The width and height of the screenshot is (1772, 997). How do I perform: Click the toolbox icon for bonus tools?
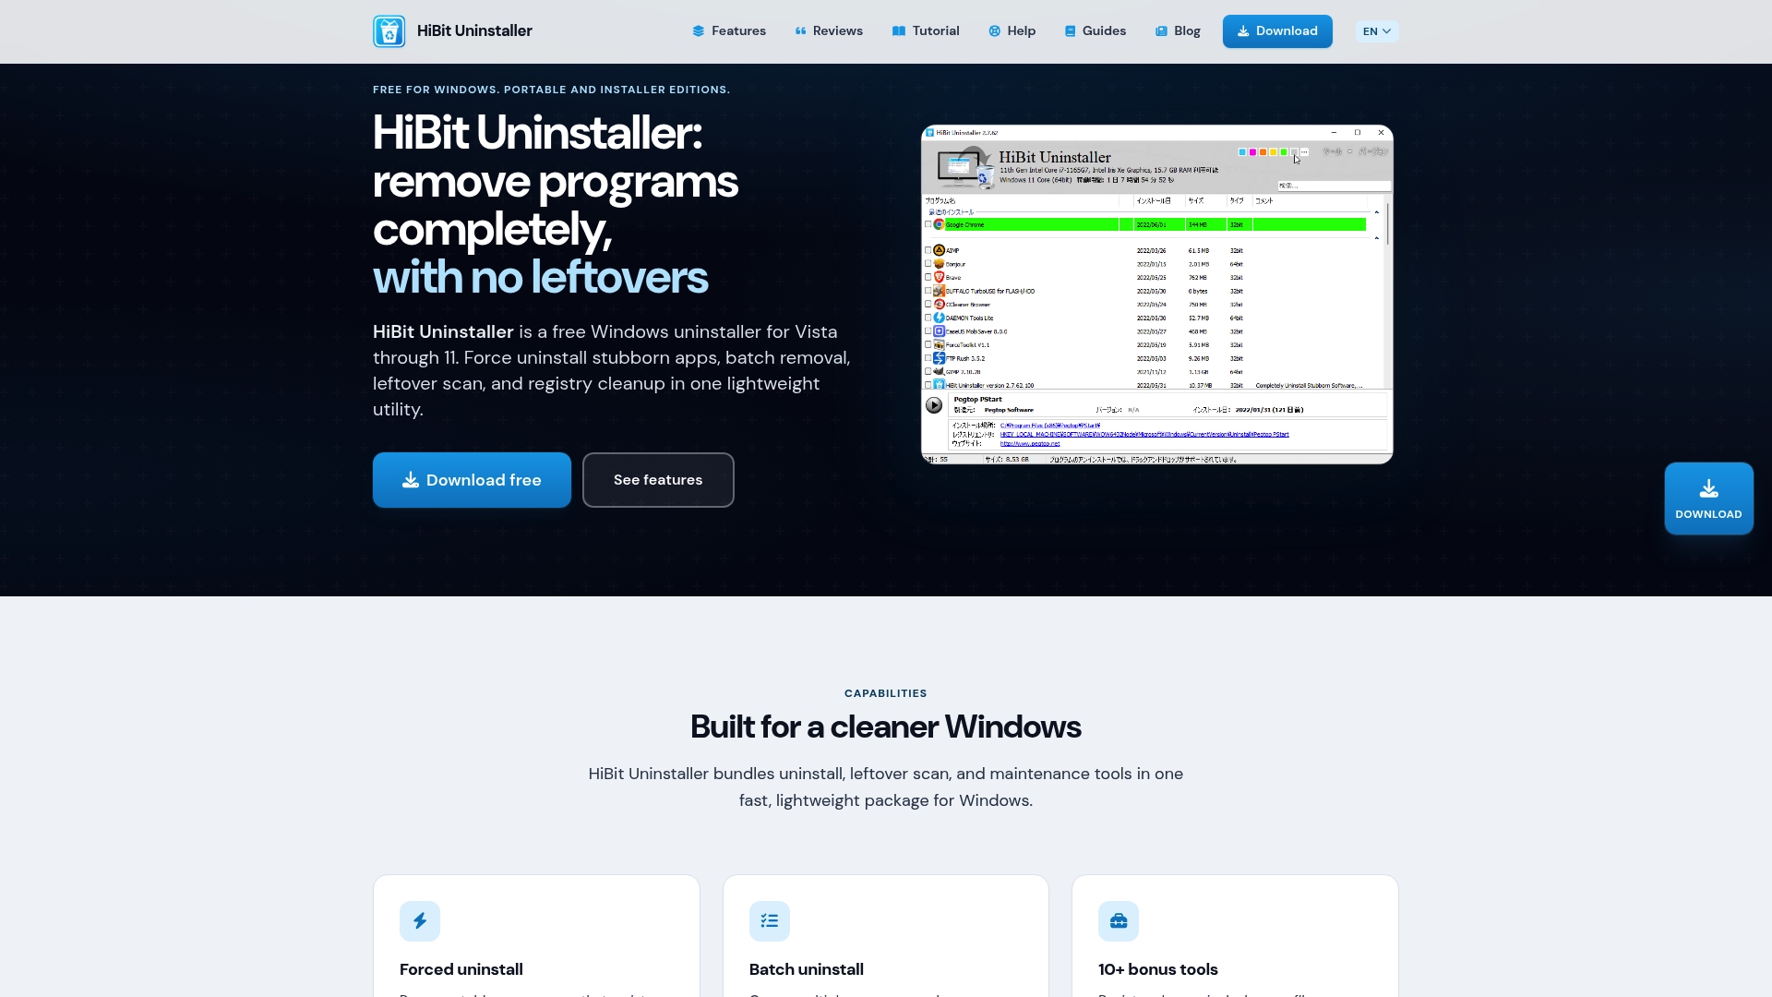(1119, 921)
